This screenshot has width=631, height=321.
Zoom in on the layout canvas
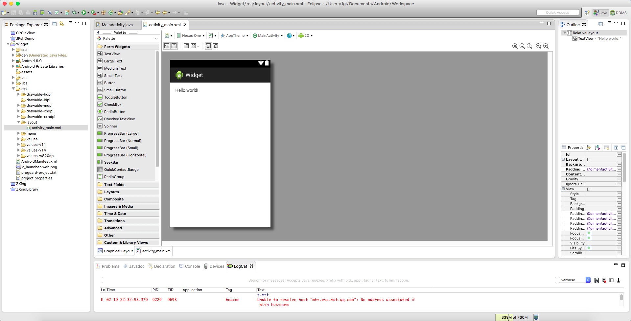point(546,46)
